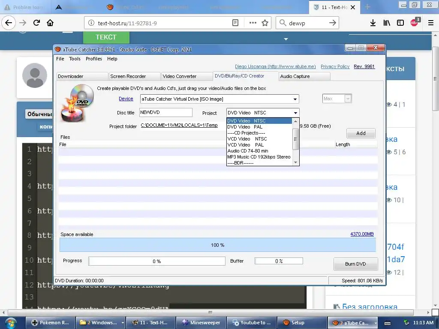Close the 11 - Text-Host tab
This screenshot has height=329, width=439.
pos(353,7)
